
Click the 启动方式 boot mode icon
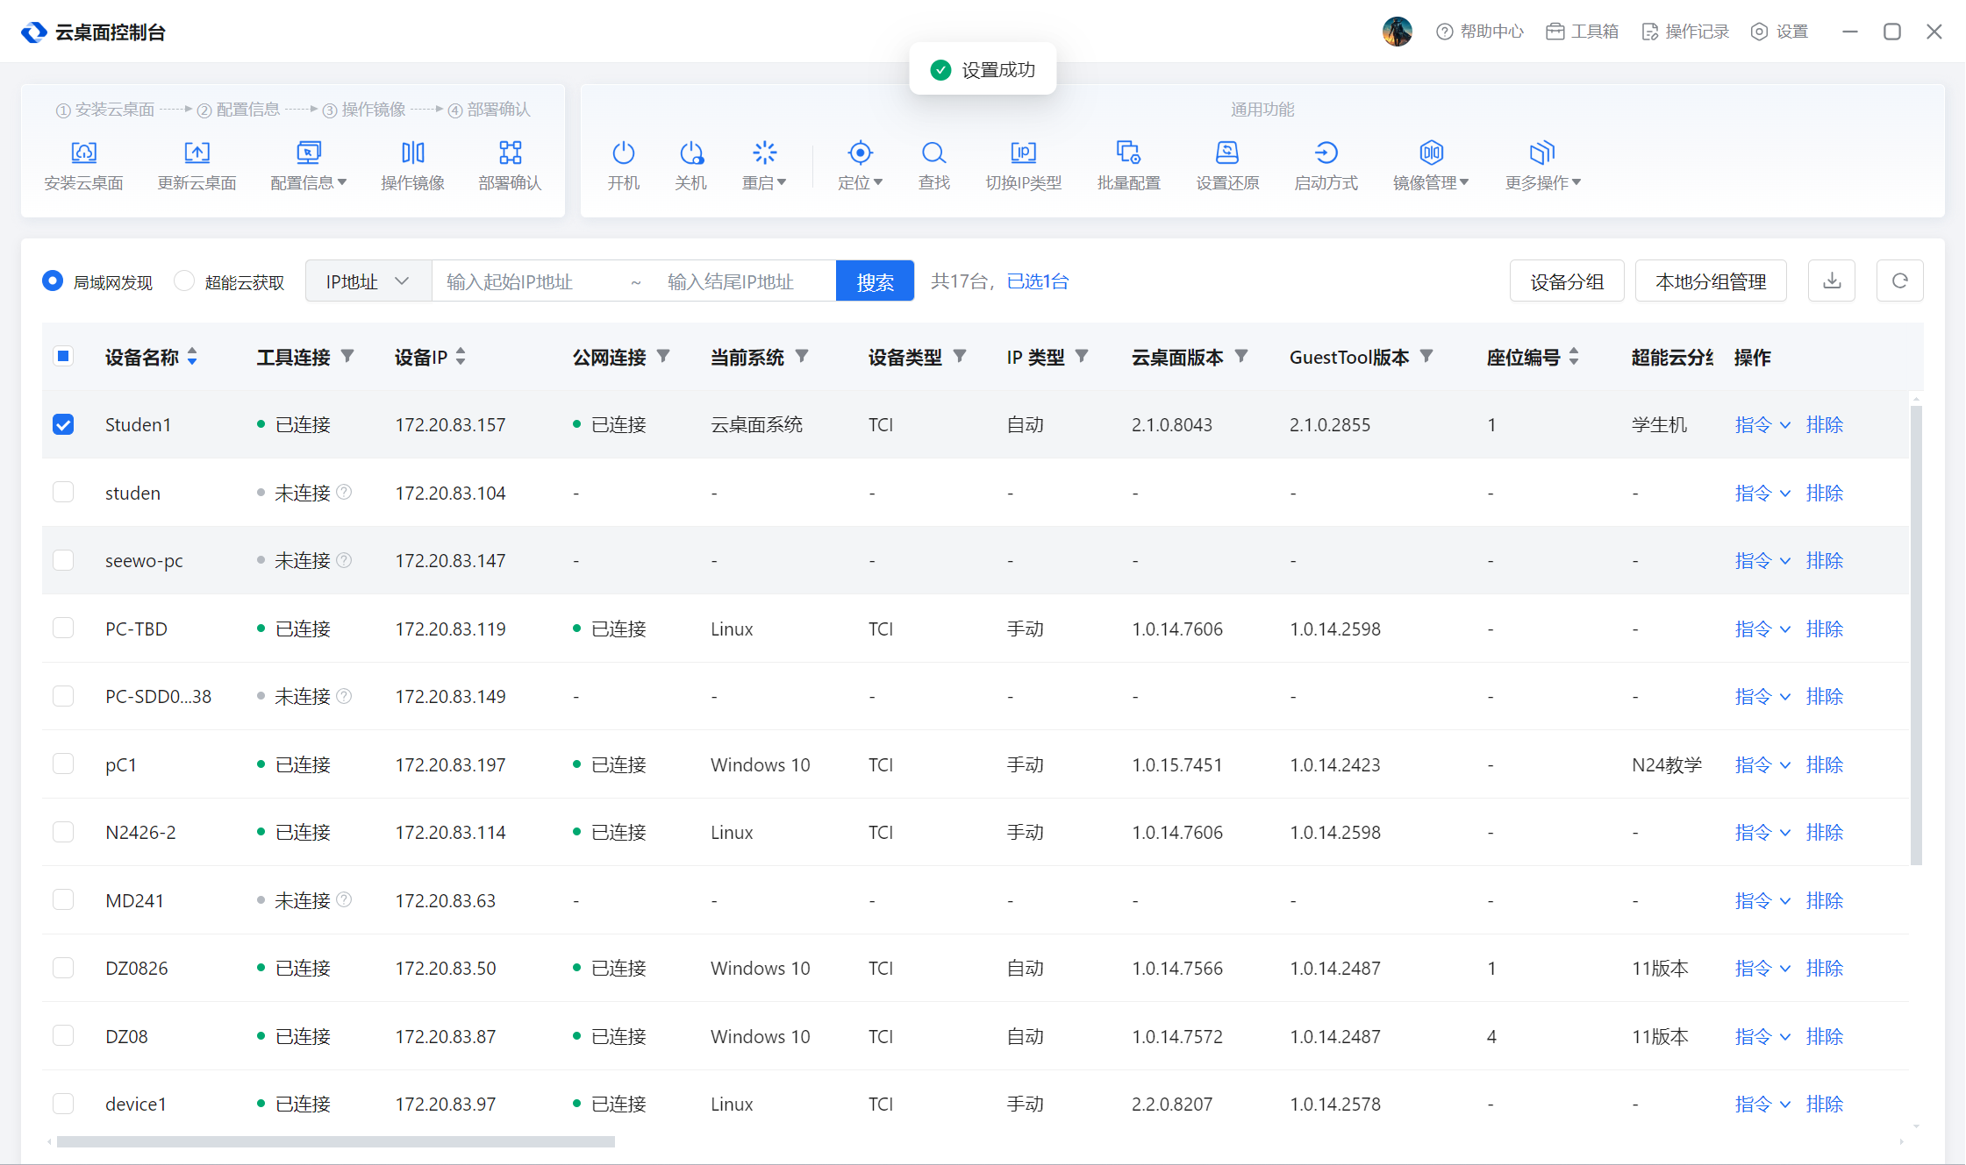(x=1326, y=154)
